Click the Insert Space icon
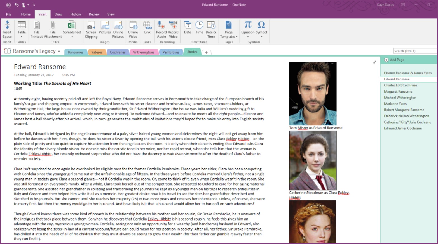 point(7,25)
